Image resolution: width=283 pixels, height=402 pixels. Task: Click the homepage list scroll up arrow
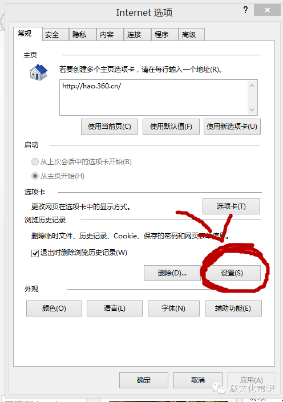coord(252,86)
